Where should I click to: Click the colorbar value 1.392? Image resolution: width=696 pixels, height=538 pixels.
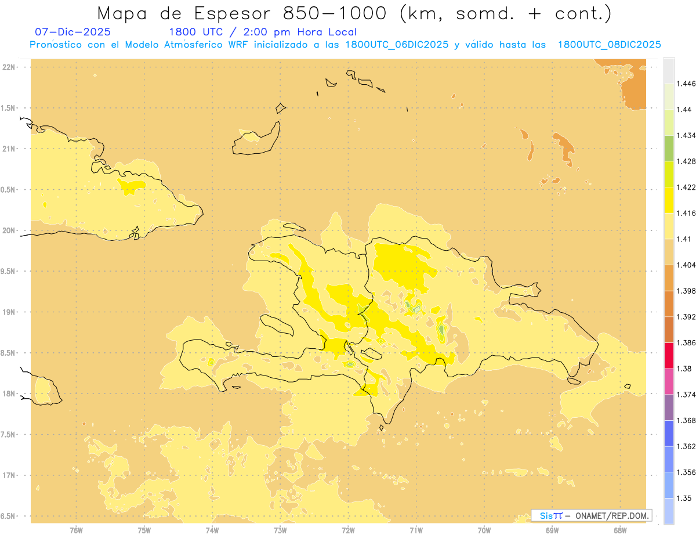tap(686, 316)
